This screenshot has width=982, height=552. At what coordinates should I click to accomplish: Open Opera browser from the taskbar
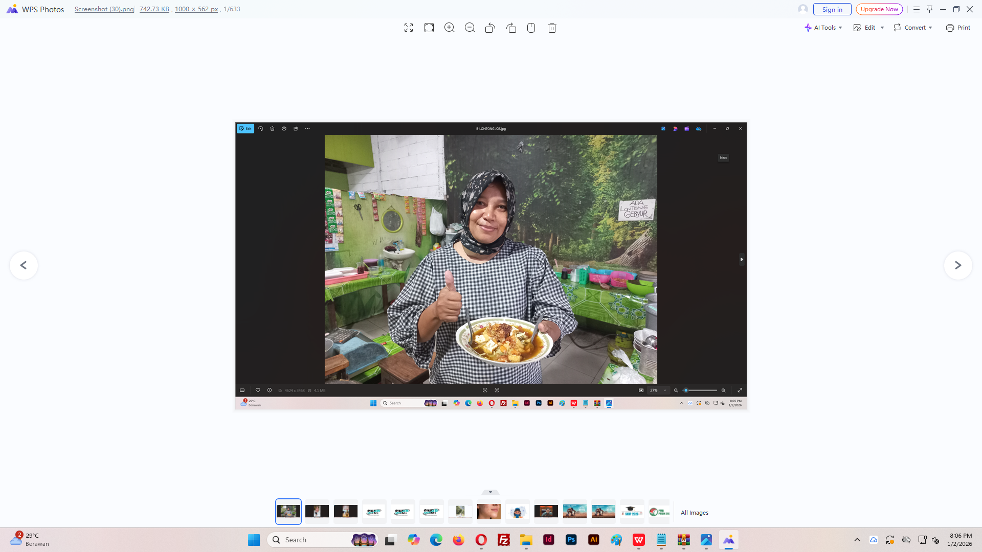click(481, 540)
